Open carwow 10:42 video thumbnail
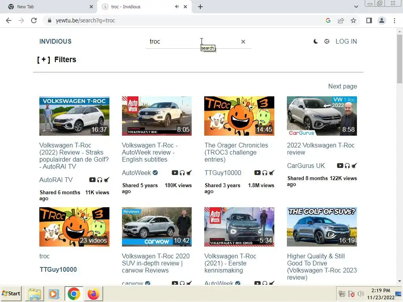 157,227
